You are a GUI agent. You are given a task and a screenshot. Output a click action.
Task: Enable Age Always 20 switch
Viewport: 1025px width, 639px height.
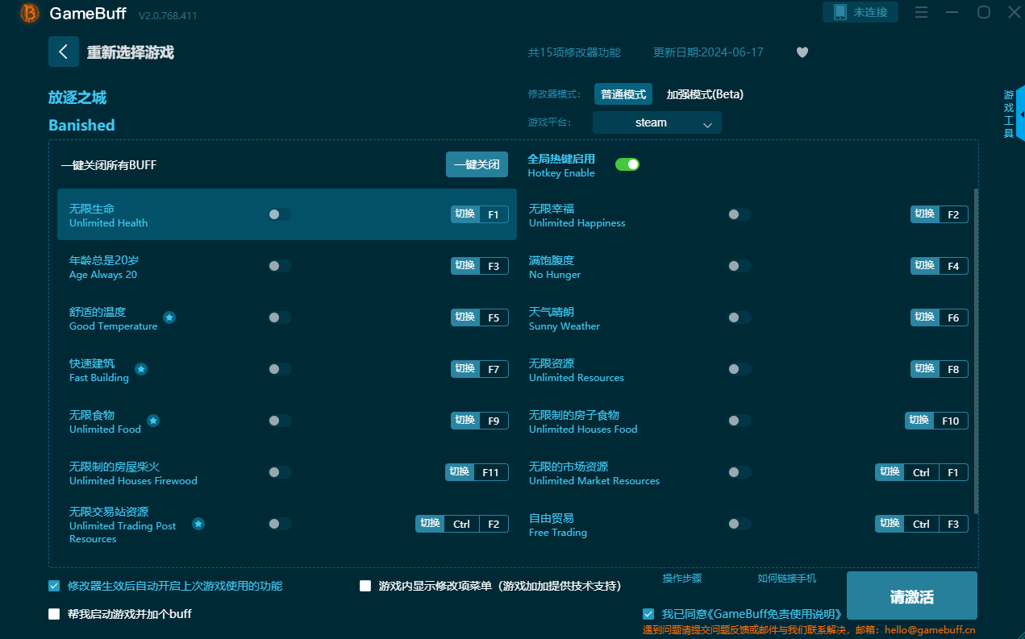point(280,266)
